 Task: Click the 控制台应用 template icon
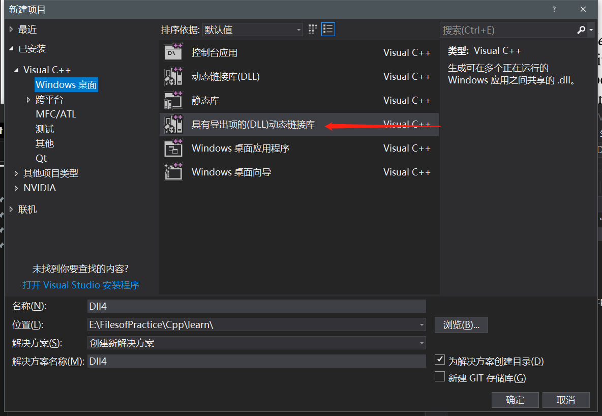[173, 52]
